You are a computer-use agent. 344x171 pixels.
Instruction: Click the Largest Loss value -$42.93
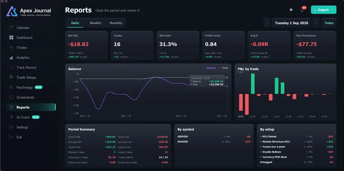click(x=163, y=147)
